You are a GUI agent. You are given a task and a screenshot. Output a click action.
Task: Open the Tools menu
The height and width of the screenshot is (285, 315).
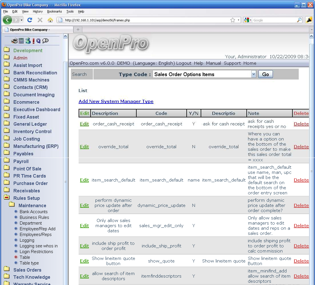tap(70, 11)
